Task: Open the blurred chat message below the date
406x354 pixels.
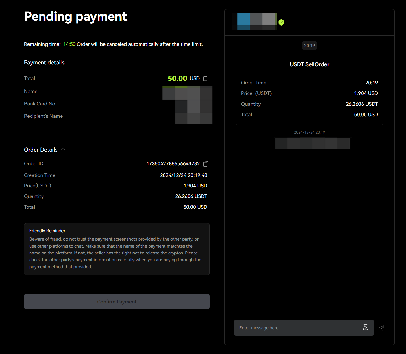Action: click(312, 143)
